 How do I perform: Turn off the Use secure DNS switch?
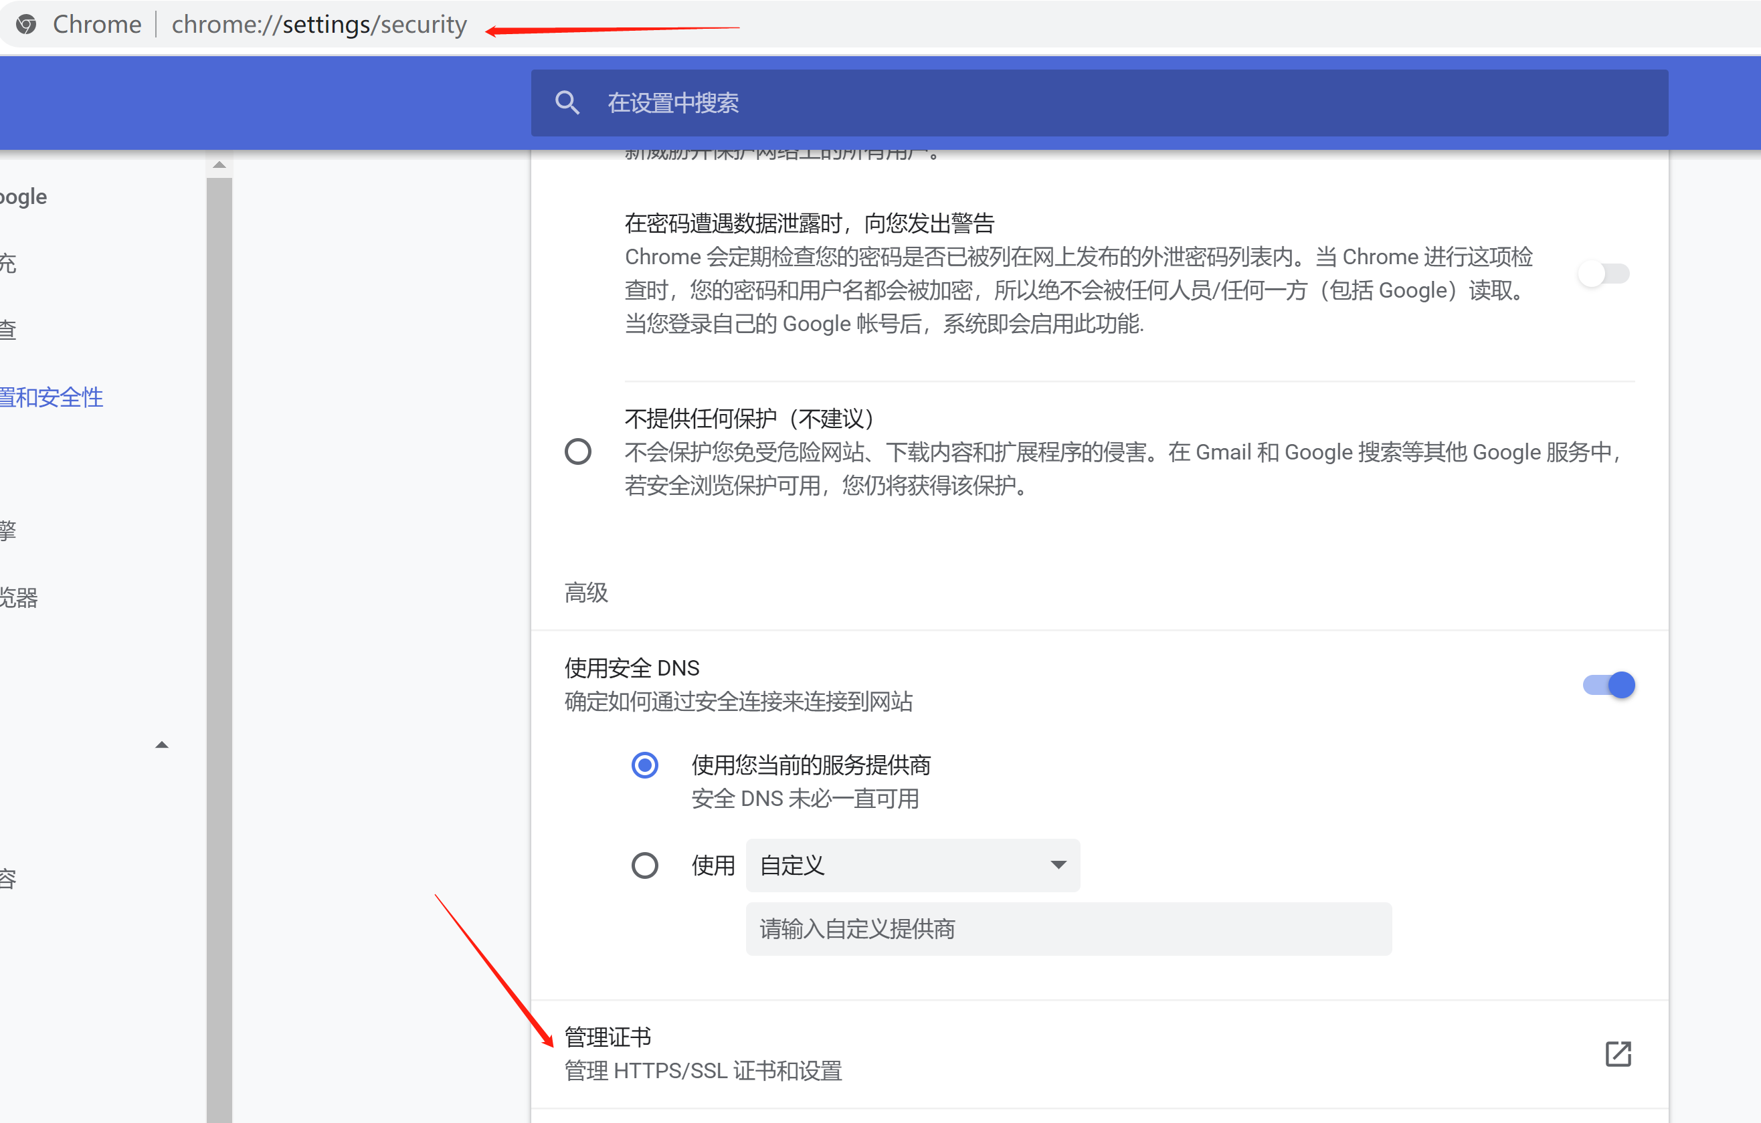[1608, 685]
